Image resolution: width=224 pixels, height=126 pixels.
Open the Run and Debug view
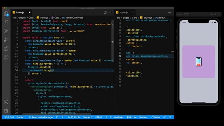pyautogui.click(x=6, y=40)
